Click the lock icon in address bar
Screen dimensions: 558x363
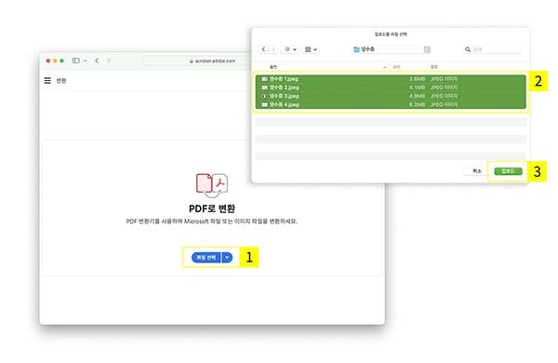pyautogui.click(x=191, y=60)
